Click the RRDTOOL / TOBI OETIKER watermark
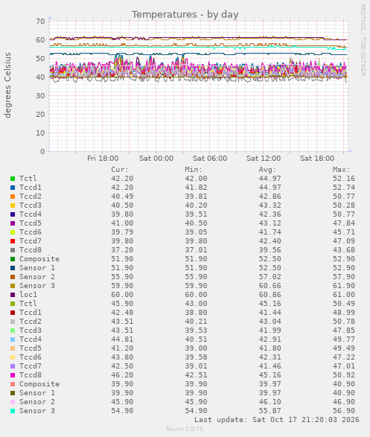 point(363,40)
